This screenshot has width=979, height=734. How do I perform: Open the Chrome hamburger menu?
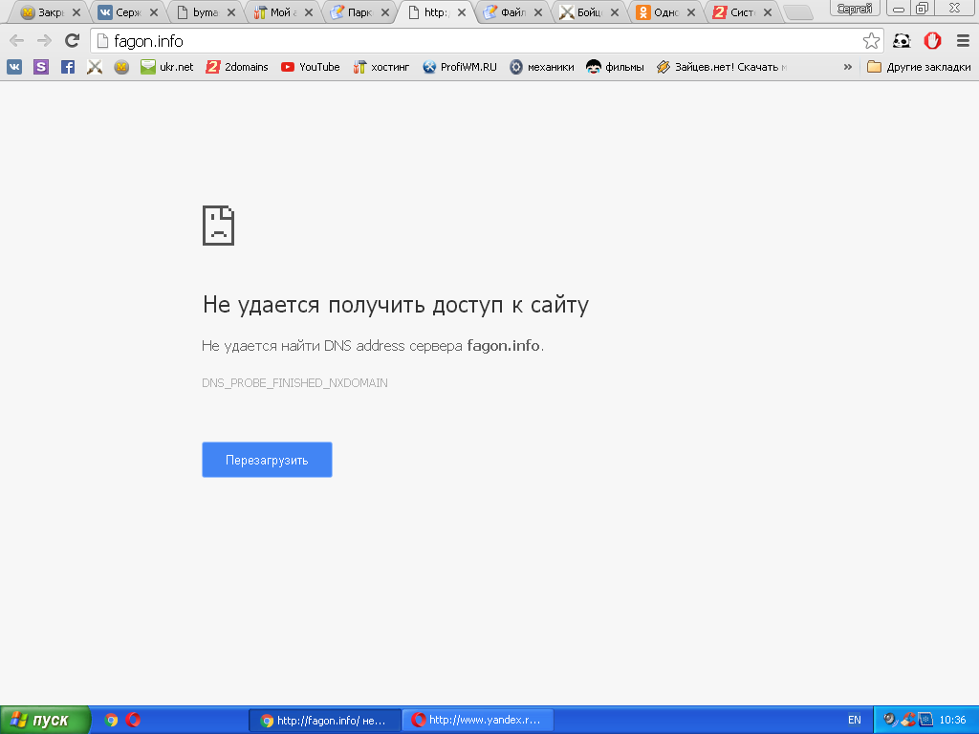click(963, 41)
